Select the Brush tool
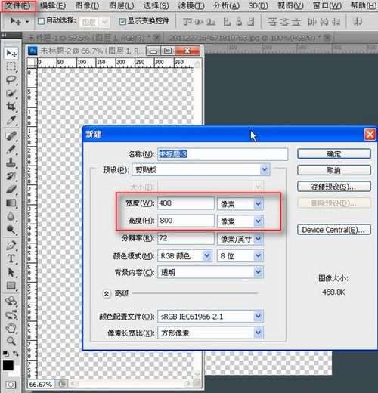The height and width of the screenshot is (393, 378). 11,150
